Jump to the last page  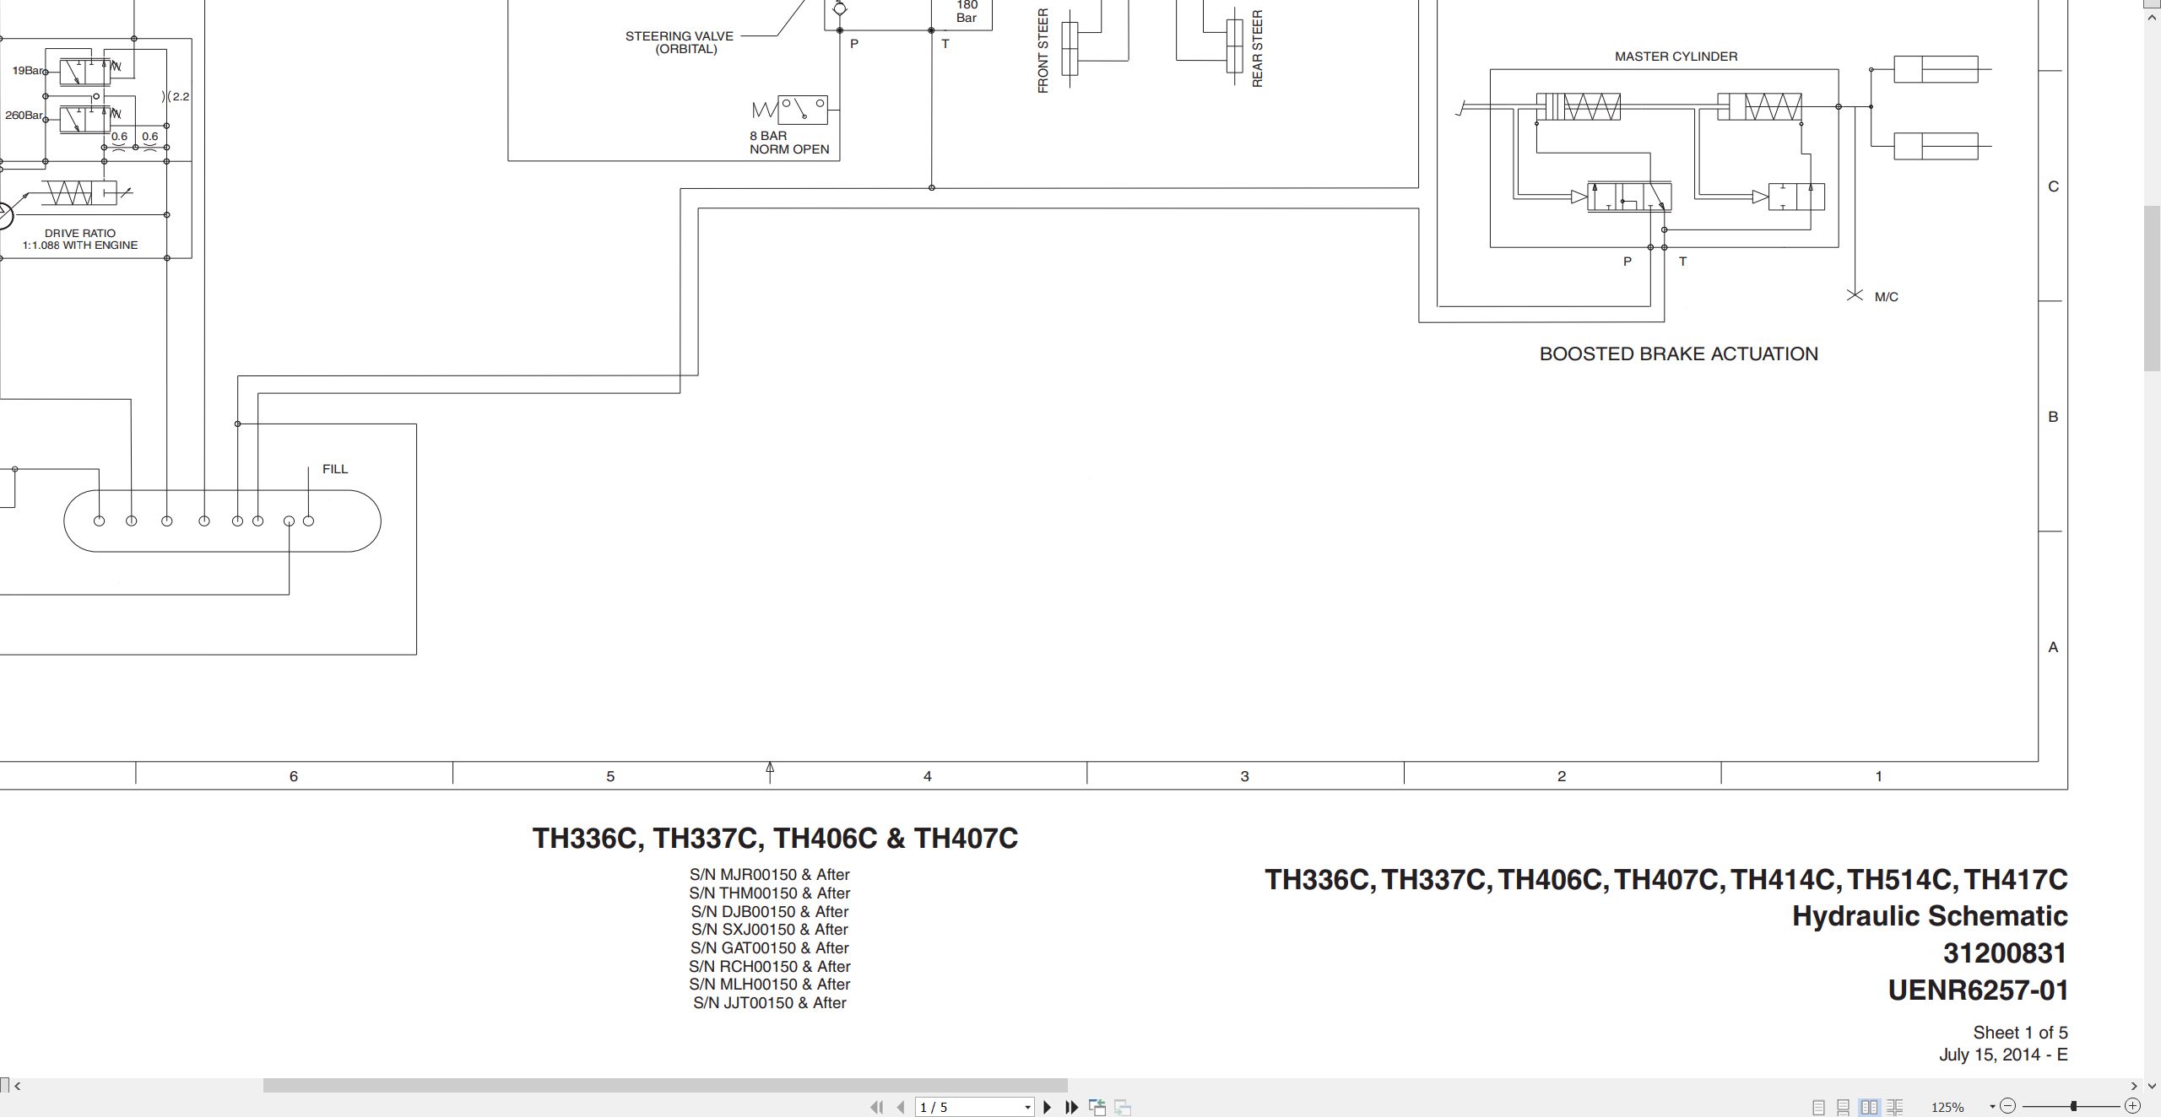coord(1071,1107)
